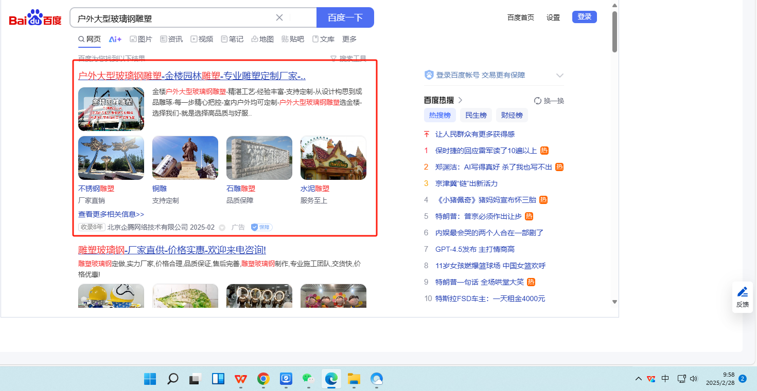757x391 pixels.
Task: Open Windows Search from the taskbar
Action: coord(173,379)
